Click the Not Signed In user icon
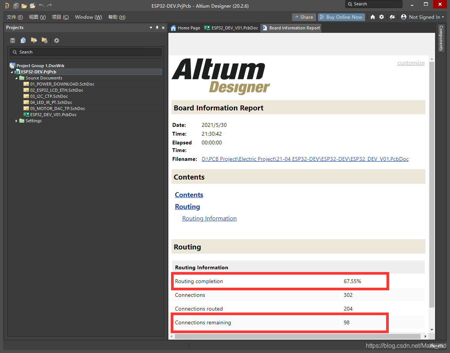This screenshot has height=353, width=450. click(403, 17)
